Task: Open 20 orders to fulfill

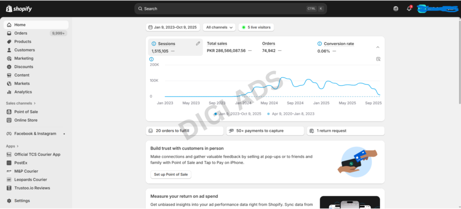Action: [x=185, y=131]
